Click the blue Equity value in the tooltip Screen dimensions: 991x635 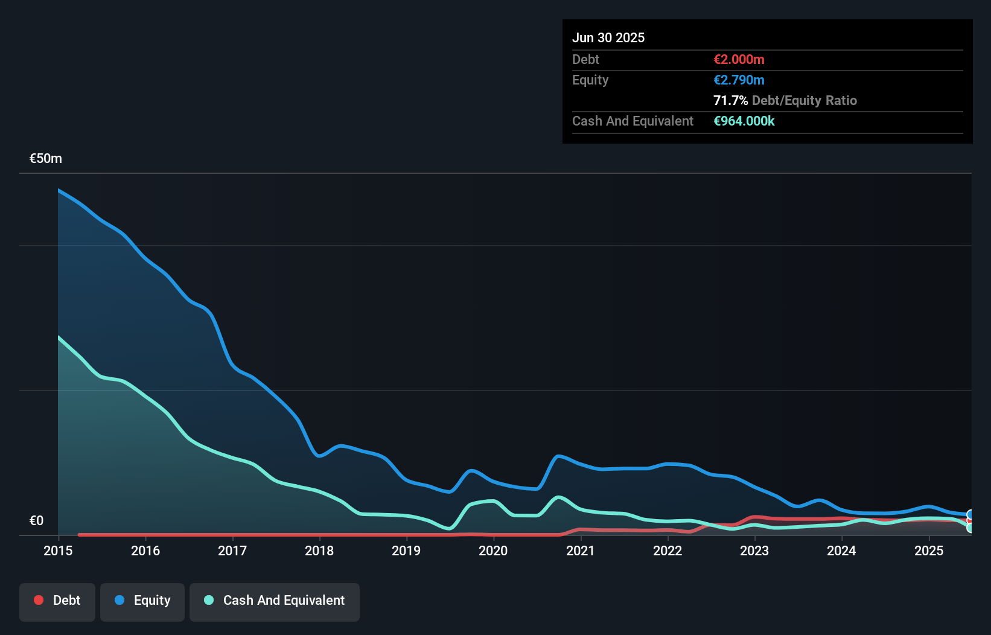[x=739, y=80]
